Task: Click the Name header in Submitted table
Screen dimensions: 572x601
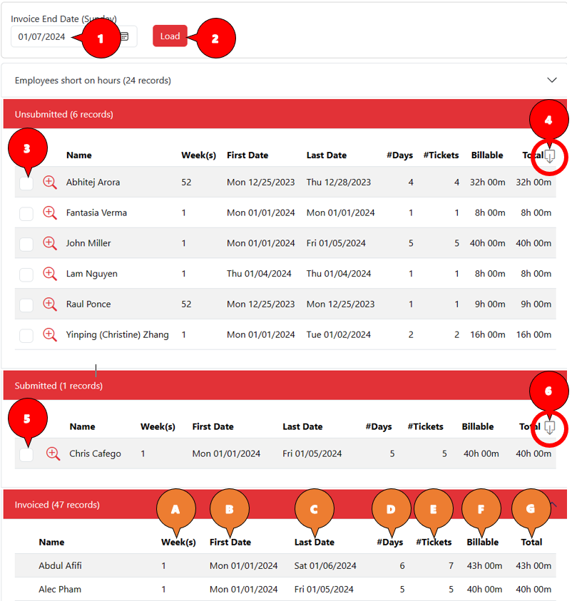Action: (x=83, y=426)
